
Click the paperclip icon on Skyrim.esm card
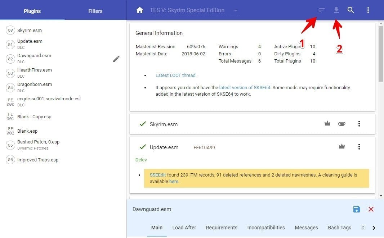(x=341, y=124)
